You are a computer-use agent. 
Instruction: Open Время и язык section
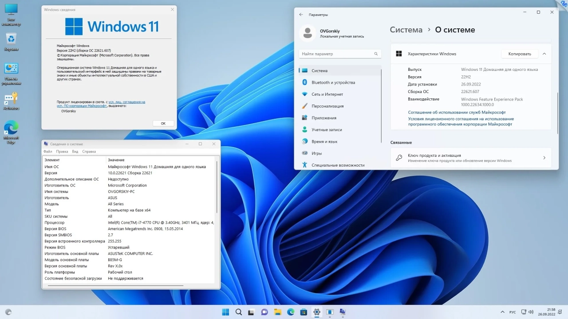(x=340, y=141)
